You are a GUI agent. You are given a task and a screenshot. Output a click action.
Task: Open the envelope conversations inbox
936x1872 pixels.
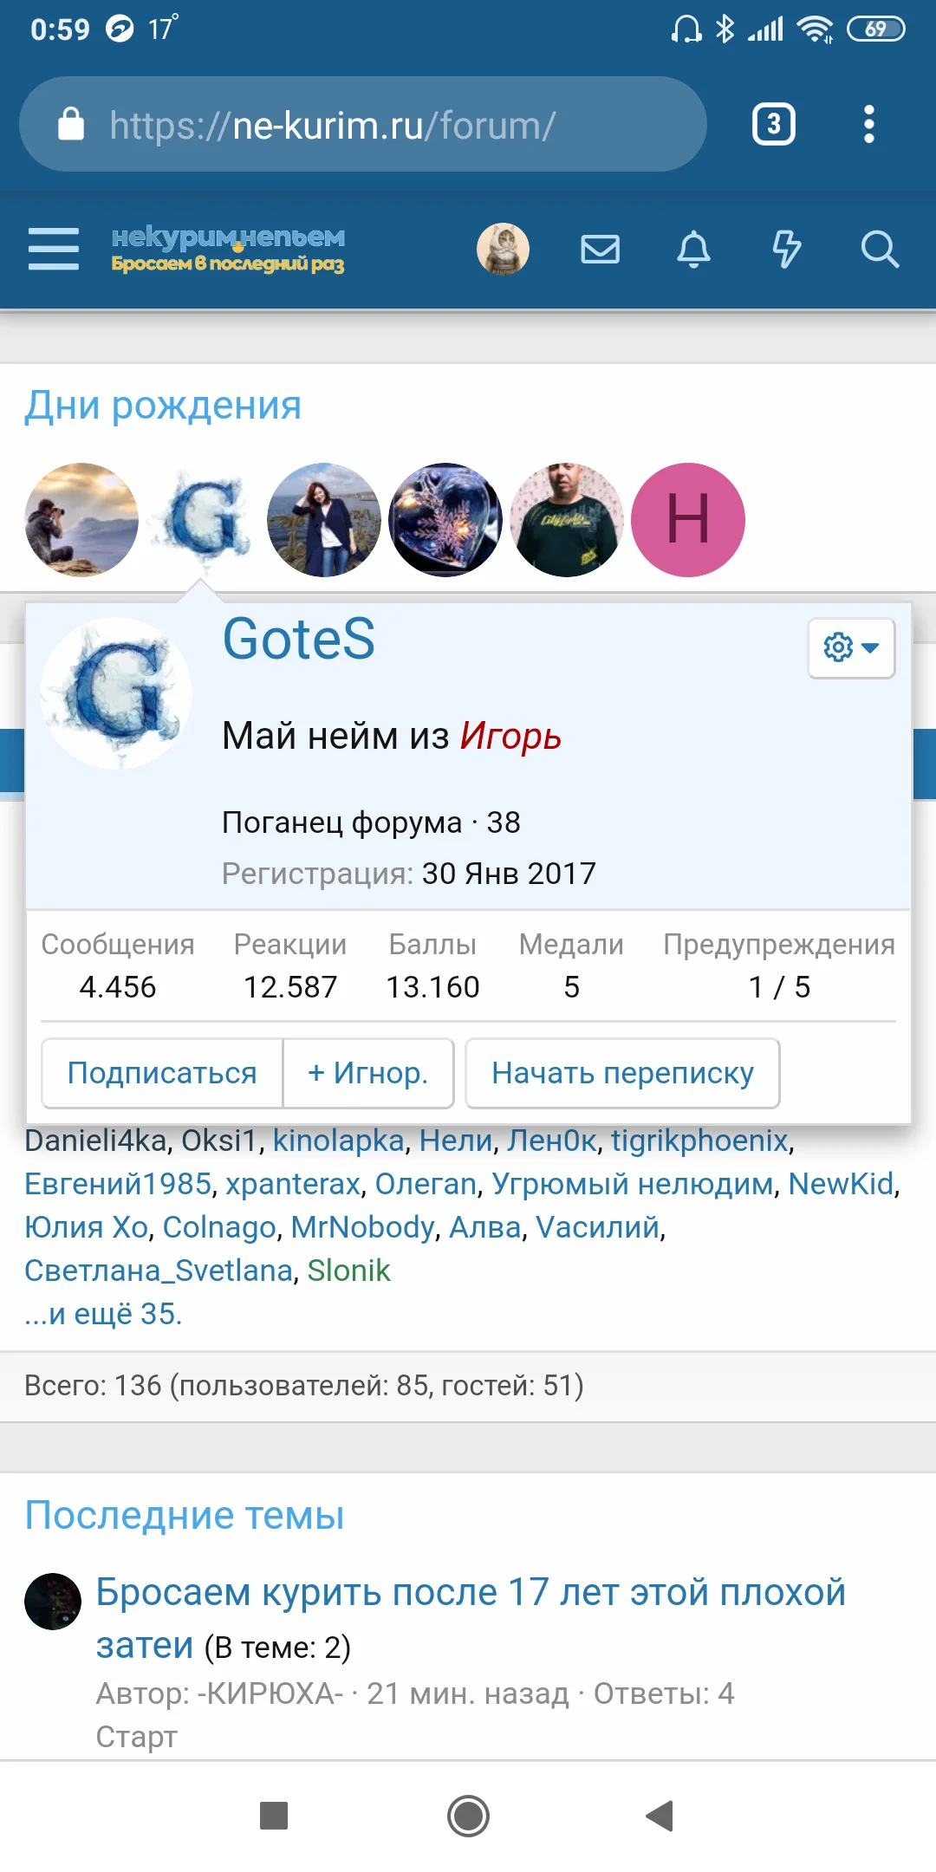tap(600, 250)
